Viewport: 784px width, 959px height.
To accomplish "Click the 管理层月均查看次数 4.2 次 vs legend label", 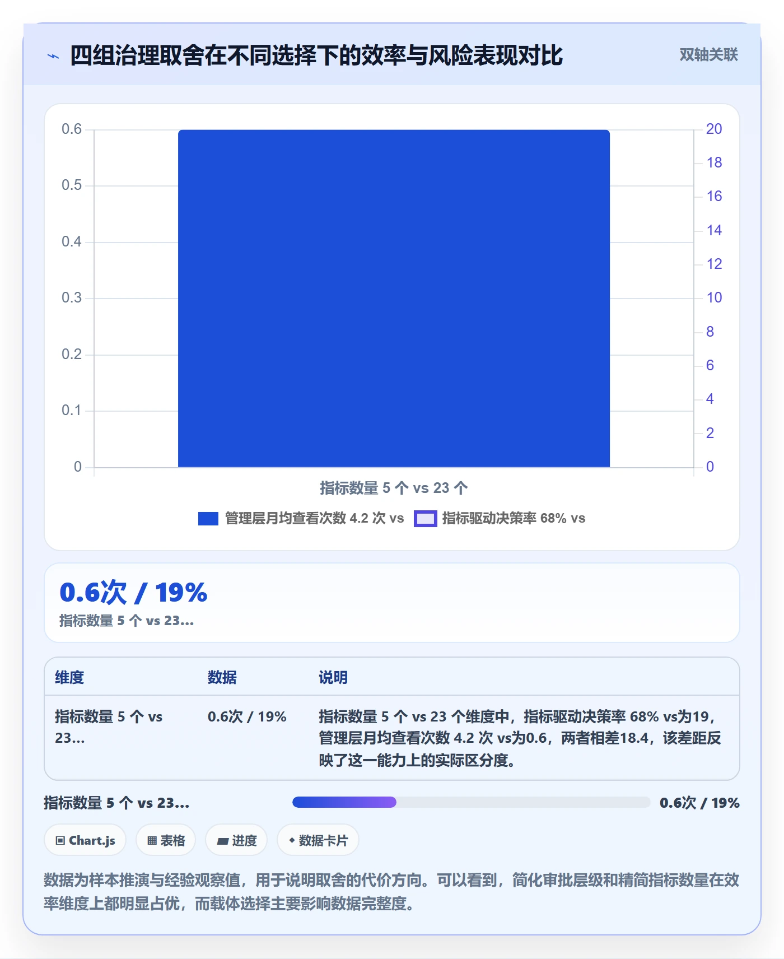I will pos(314,518).
